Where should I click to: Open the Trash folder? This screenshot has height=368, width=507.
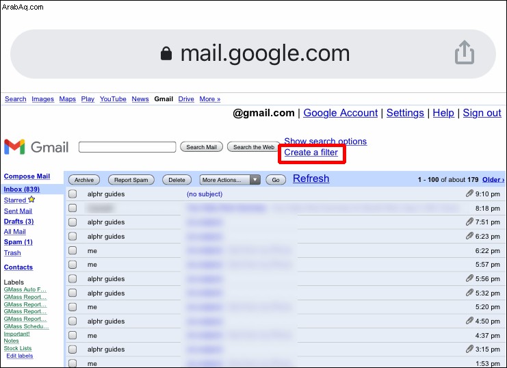pos(12,253)
